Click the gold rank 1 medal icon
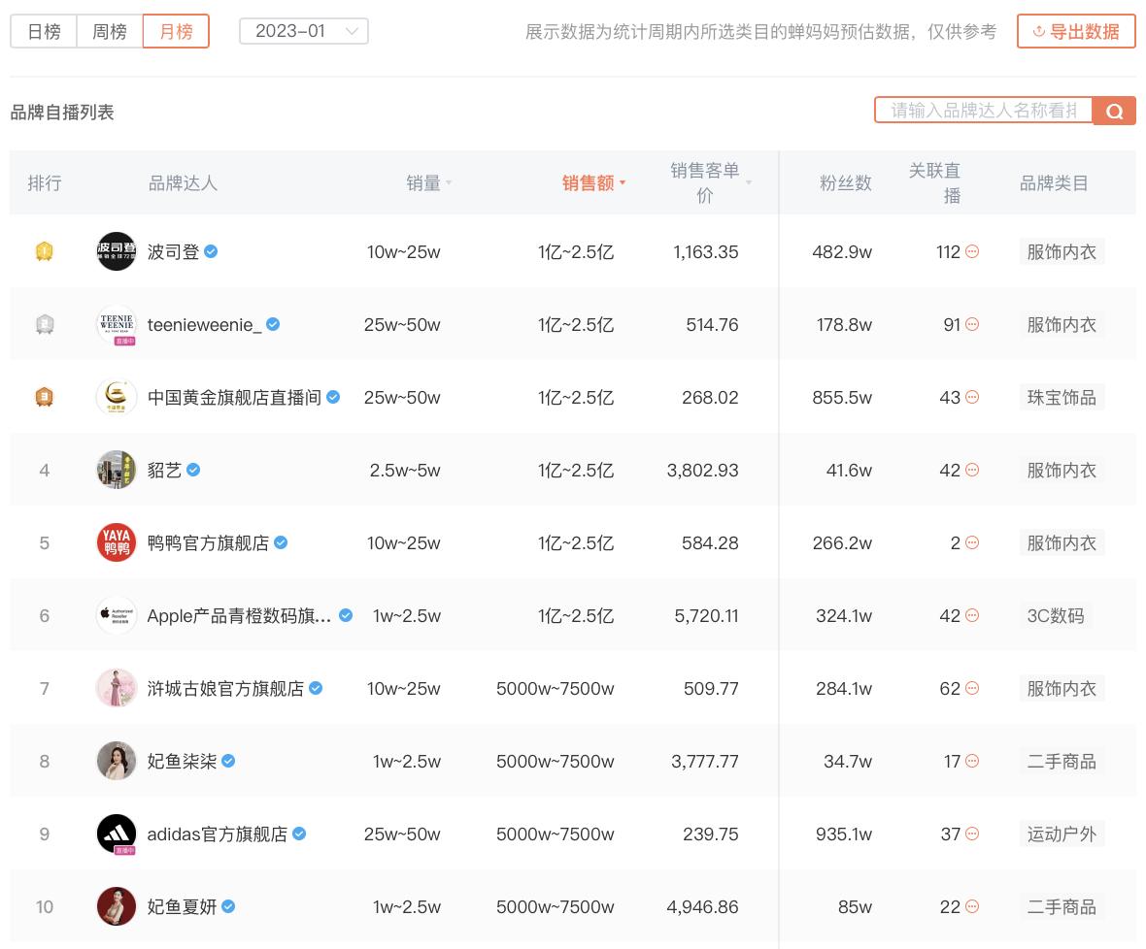The width and height of the screenshot is (1146, 949). 45,252
